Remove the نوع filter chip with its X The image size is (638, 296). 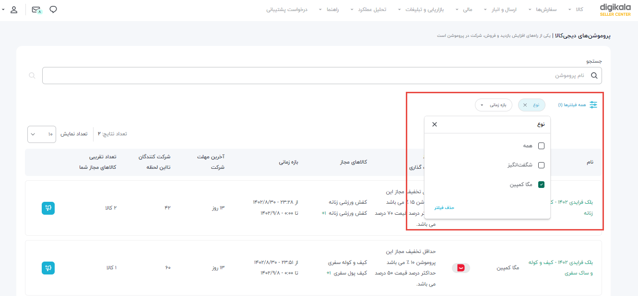point(525,105)
